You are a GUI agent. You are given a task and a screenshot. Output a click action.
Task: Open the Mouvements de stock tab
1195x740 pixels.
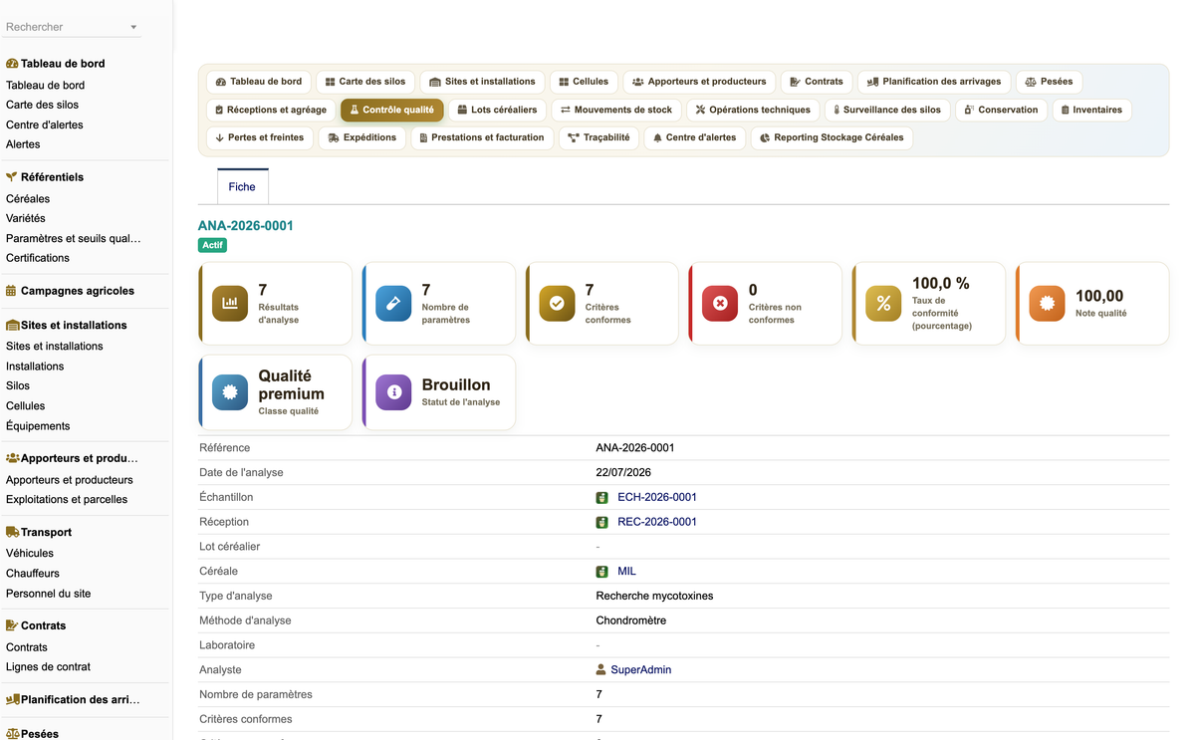(x=616, y=110)
